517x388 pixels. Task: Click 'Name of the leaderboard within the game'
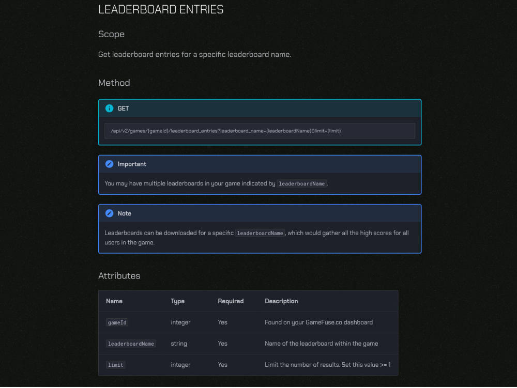tap(322, 344)
